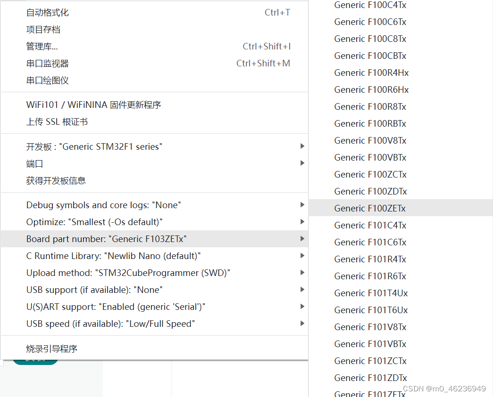Select Generic F100R6Hx board
The image size is (493, 397).
coord(401,90)
